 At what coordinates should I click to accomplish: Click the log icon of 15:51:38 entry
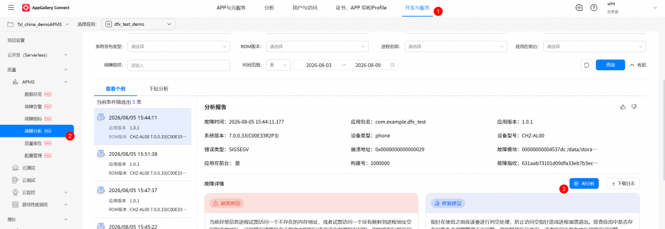[x=101, y=154]
